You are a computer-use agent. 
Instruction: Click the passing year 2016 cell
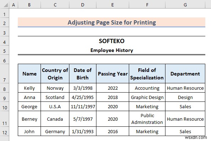113,131
